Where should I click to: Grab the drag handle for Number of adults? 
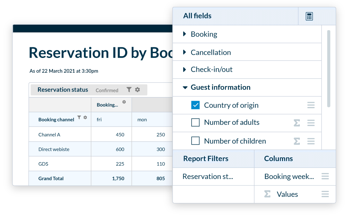click(x=311, y=123)
